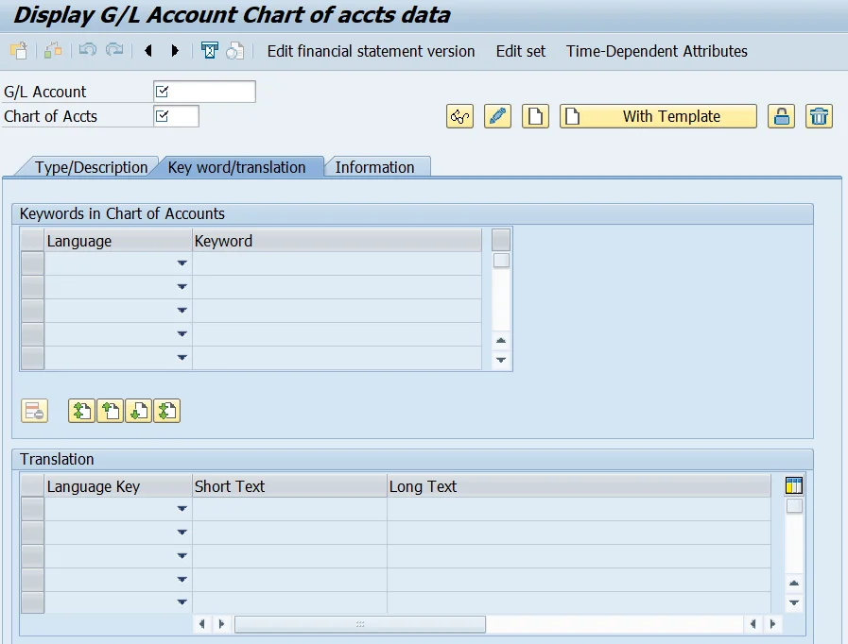Open Language Key dropdown in fourth Translation row
This screenshot has width=848, height=644.
click(x=182, y=579)
